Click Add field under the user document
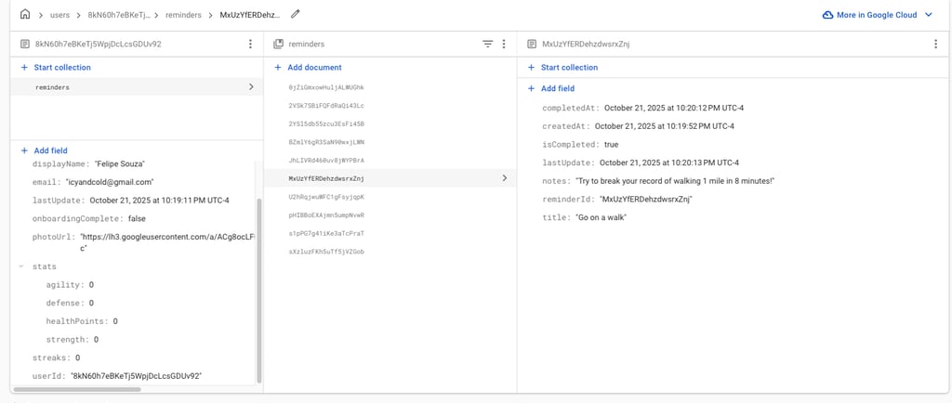 pos(50,150)
